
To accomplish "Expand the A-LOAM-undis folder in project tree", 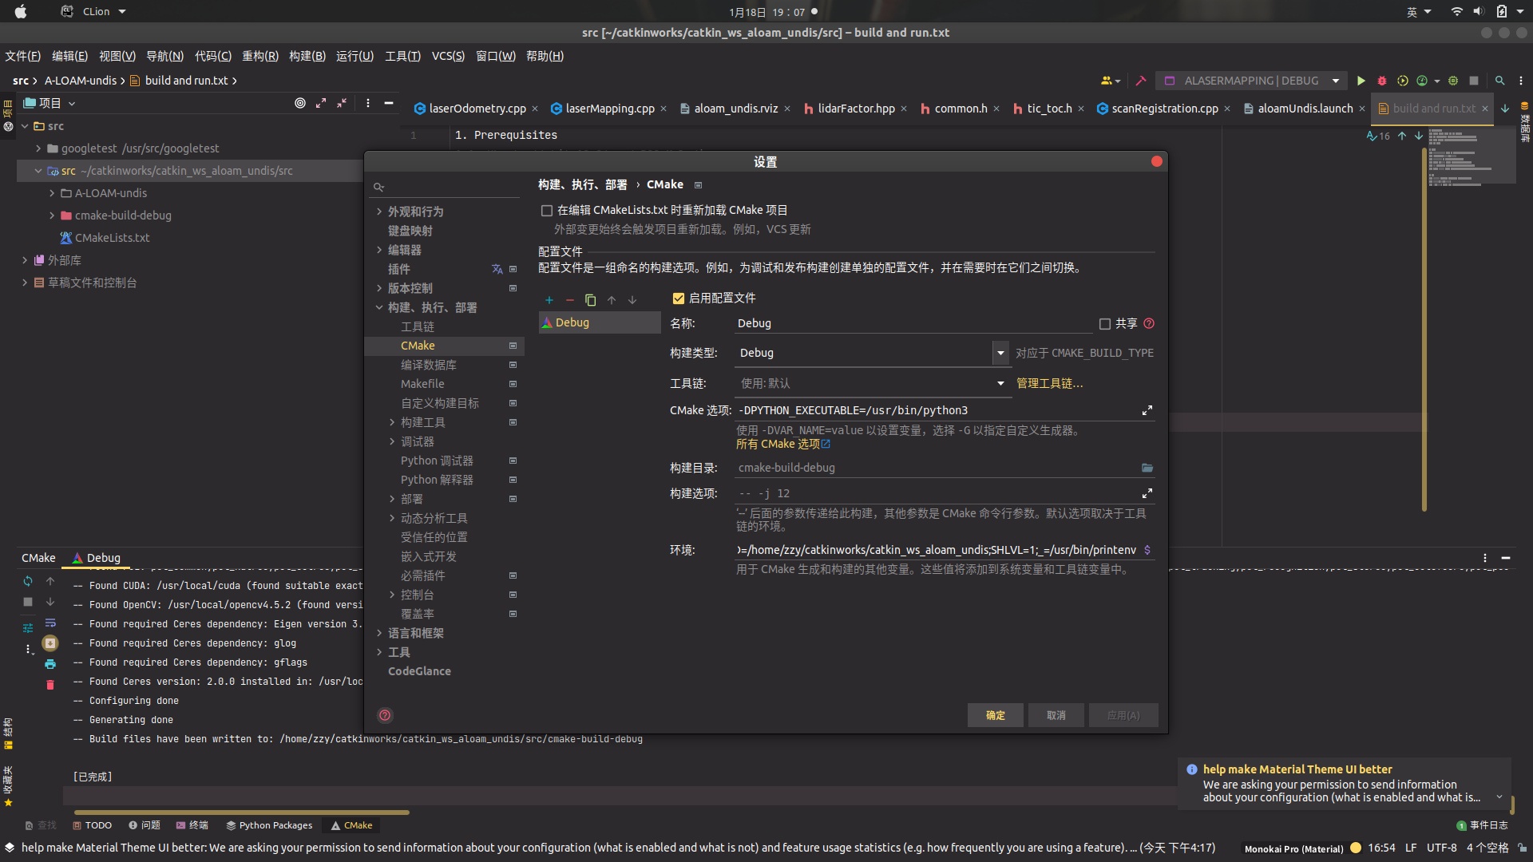I will click(x=52, y=193).
